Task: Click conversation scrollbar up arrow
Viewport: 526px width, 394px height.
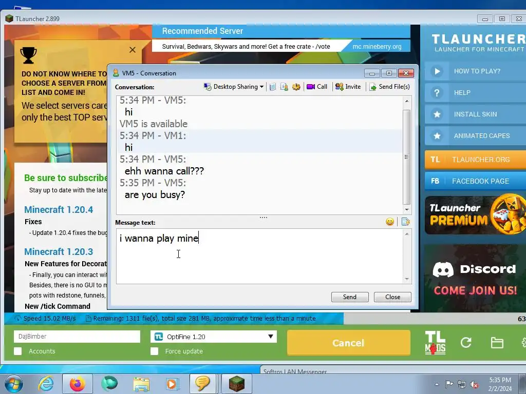Action: point(407,101)
